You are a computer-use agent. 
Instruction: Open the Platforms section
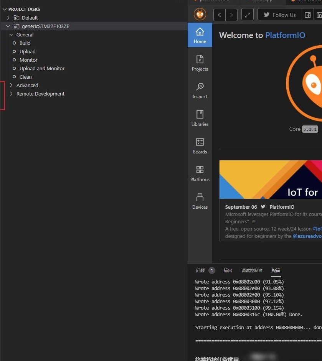coord(200,173)
